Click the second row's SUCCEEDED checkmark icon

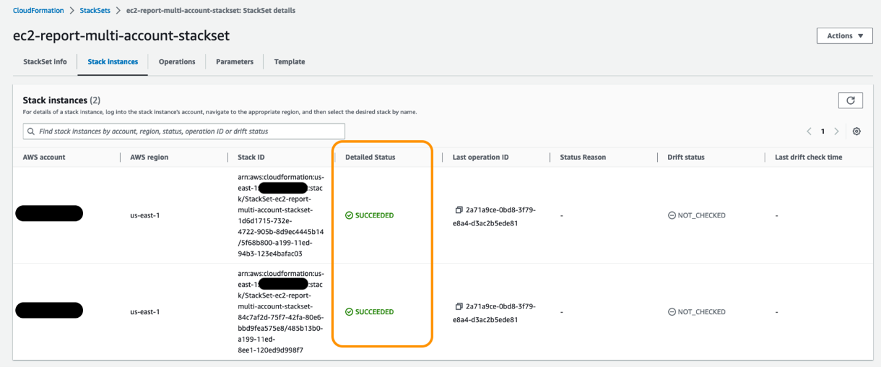pyautogui.click(x=348, y=312)
